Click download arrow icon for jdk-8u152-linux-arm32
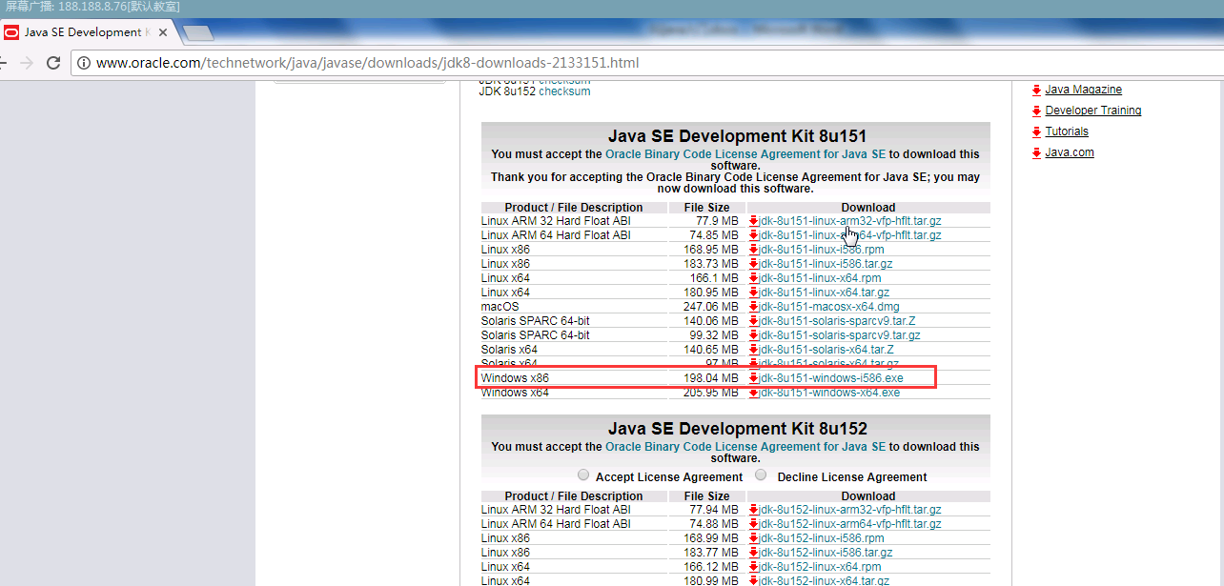 point(754,510)
